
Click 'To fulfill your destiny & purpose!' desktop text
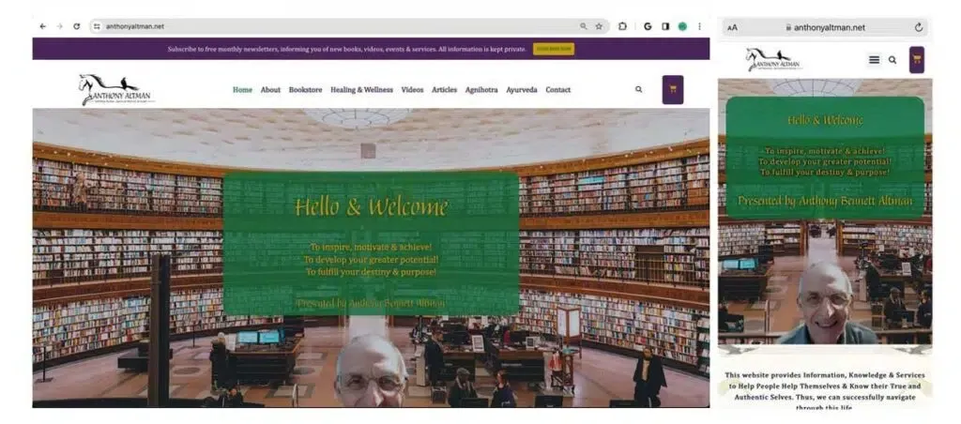click(371, 271)
